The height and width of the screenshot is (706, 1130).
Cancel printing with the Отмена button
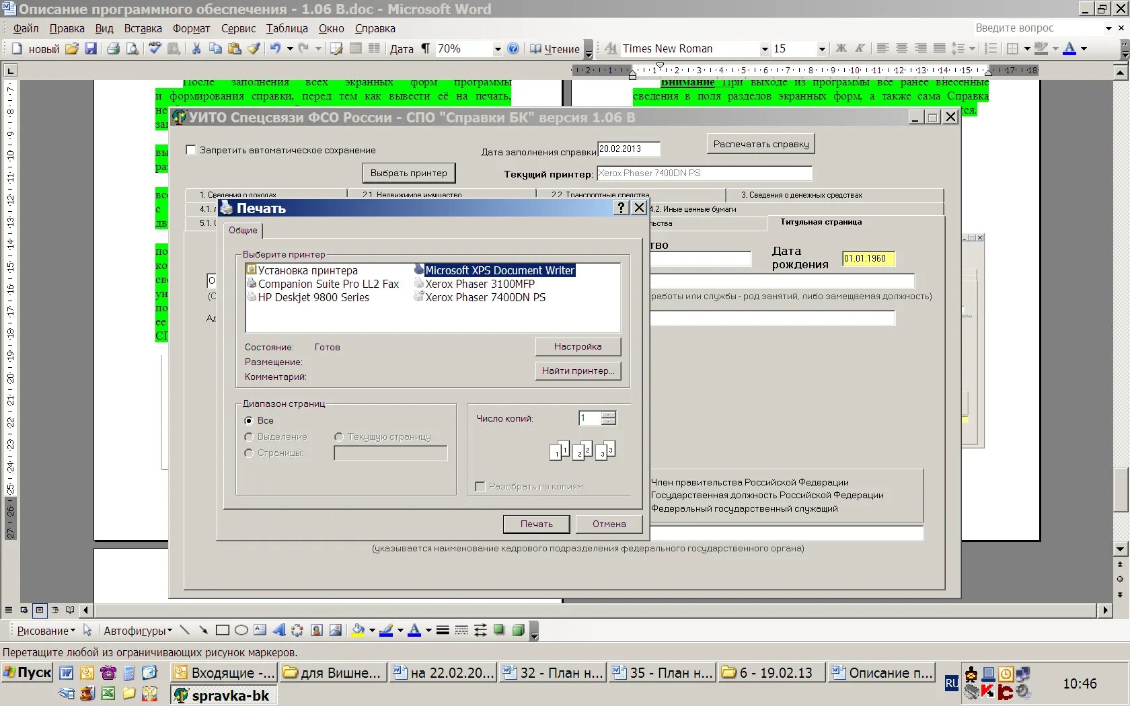point(609,524)
